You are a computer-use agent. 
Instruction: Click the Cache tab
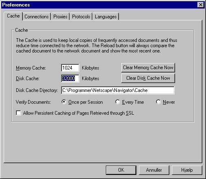pos(13,16)
